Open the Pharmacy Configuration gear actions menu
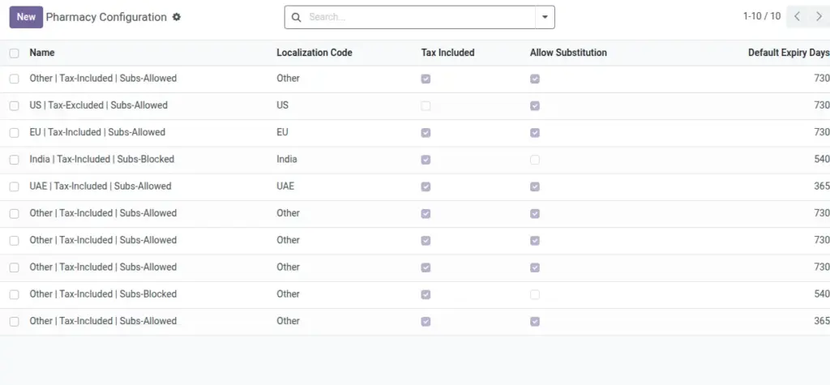Screen dimensions: 830x385 [x=177, y=17]
